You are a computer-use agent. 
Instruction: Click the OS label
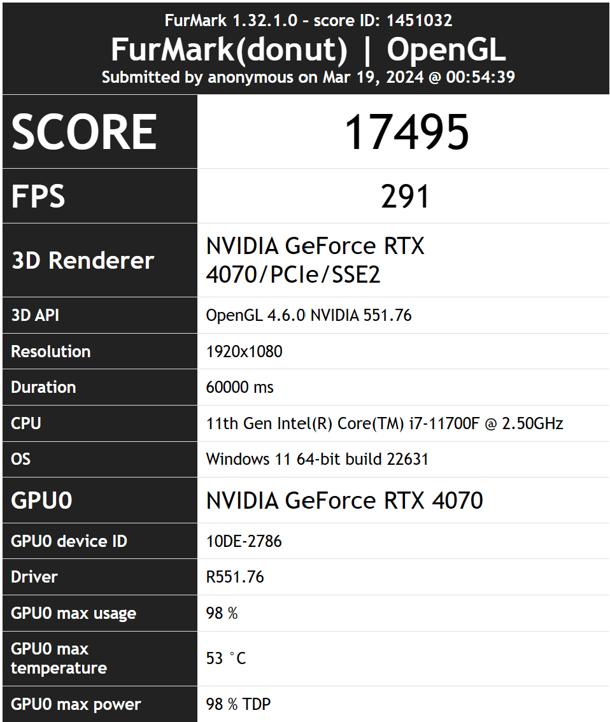click(21, 459)
